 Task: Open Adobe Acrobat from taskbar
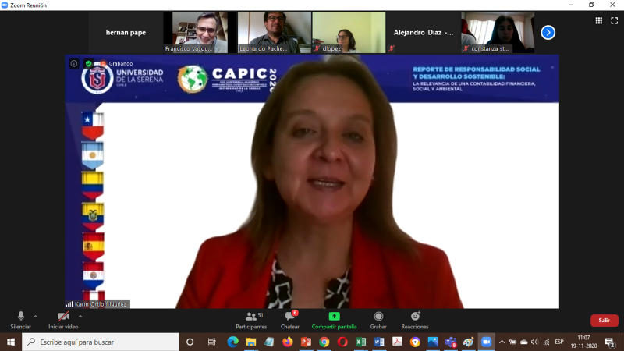(x=397, y=342)
